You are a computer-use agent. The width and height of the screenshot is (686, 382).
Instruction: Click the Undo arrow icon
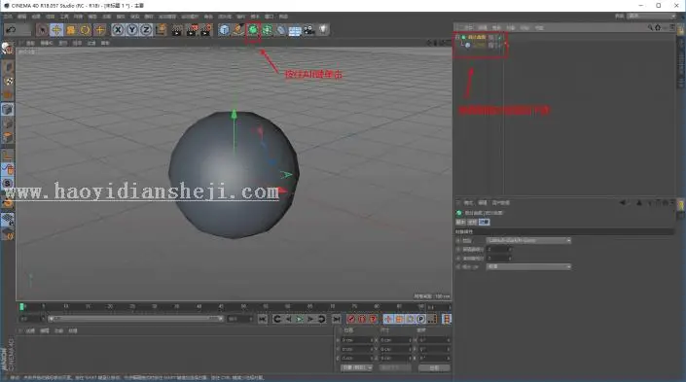[x=11, y=30]
